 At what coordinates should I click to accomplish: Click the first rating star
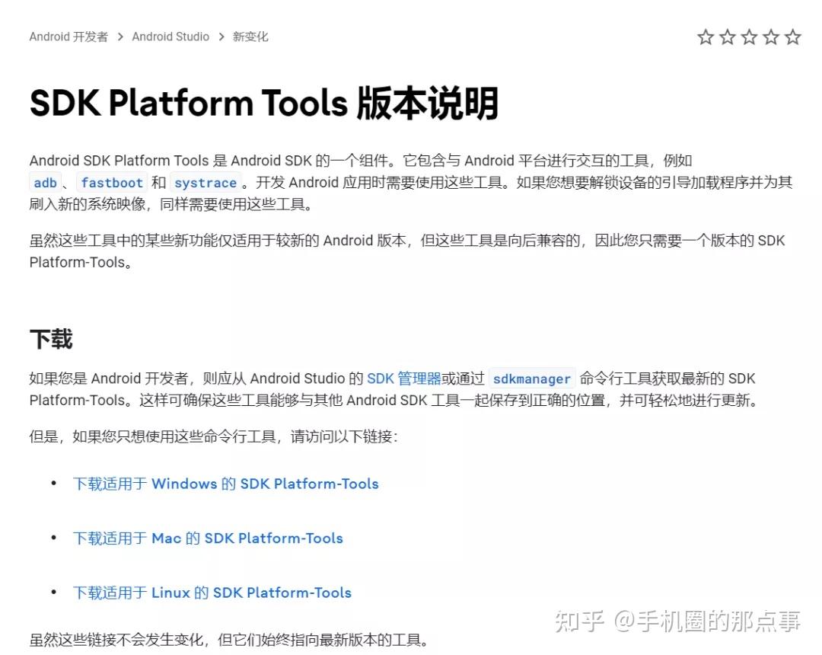(704, 36)
